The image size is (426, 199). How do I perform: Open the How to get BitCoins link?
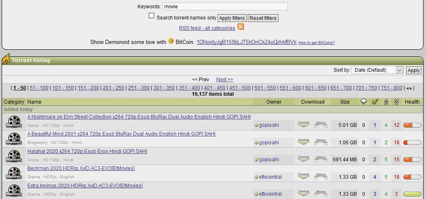point(317,43)
